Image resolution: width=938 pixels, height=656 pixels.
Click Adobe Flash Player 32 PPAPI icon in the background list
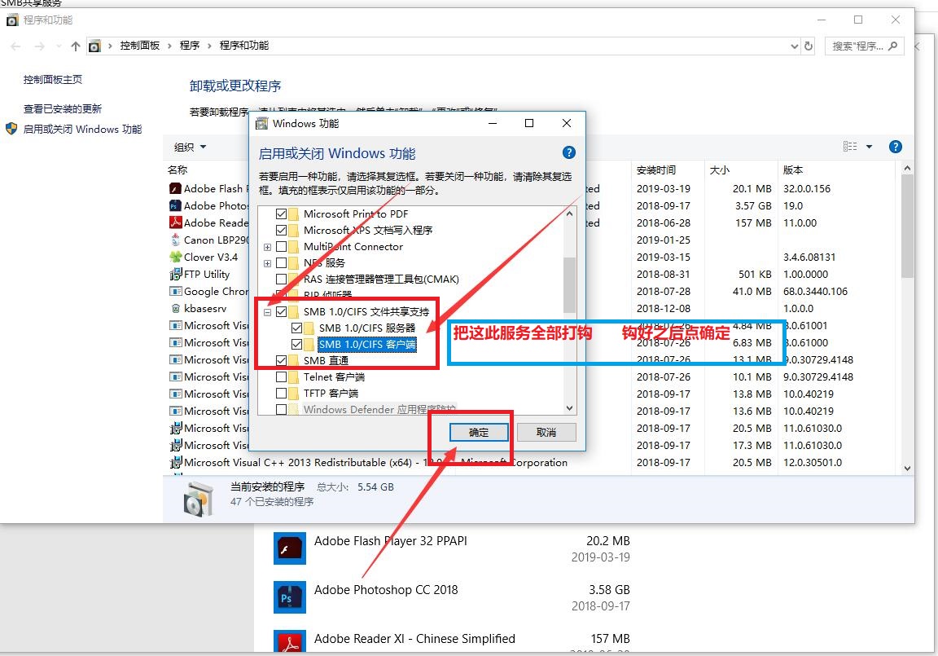[x=290, y=548]
